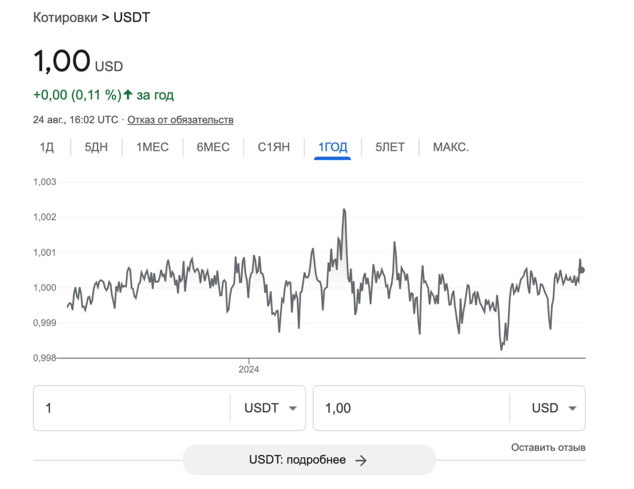The width and height of the screenshot is (634, 489).
Task: Click the gray endpoint dot on the chart line
Action: (581, 270)
